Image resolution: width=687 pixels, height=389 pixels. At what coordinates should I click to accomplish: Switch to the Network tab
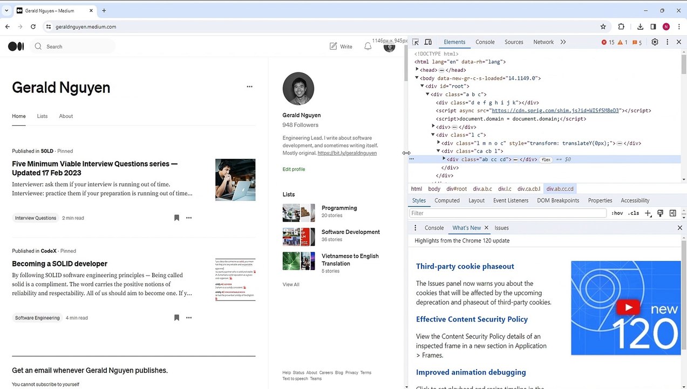point(543,42)
